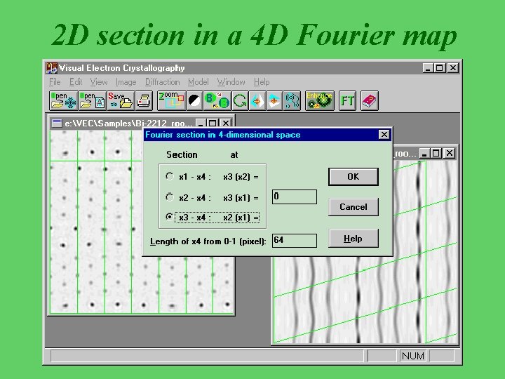Viewport: 505px width, 379px height.
Task: Minimize the Visual Electron Crystallography window
Action: click(428, 68)
